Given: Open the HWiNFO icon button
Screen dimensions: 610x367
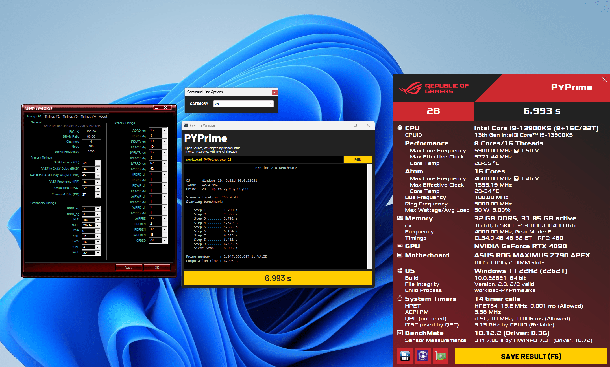Looking at the screenshot, I should coord(405,356).
